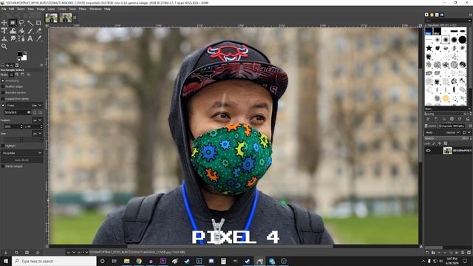Open the status bar unit px dropdown
Screen dimensions: 473x266
point(71,252)
